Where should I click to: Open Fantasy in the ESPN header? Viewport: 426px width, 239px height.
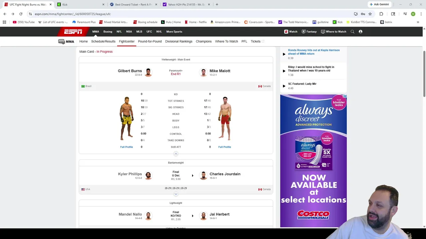[309, 32]
